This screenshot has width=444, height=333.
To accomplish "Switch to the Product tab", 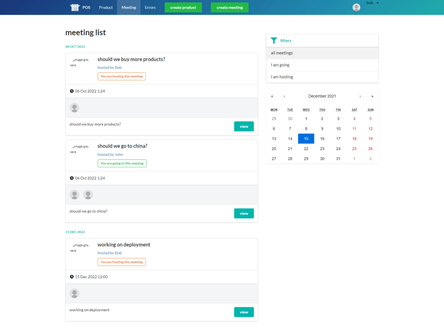I will point(106,7).
